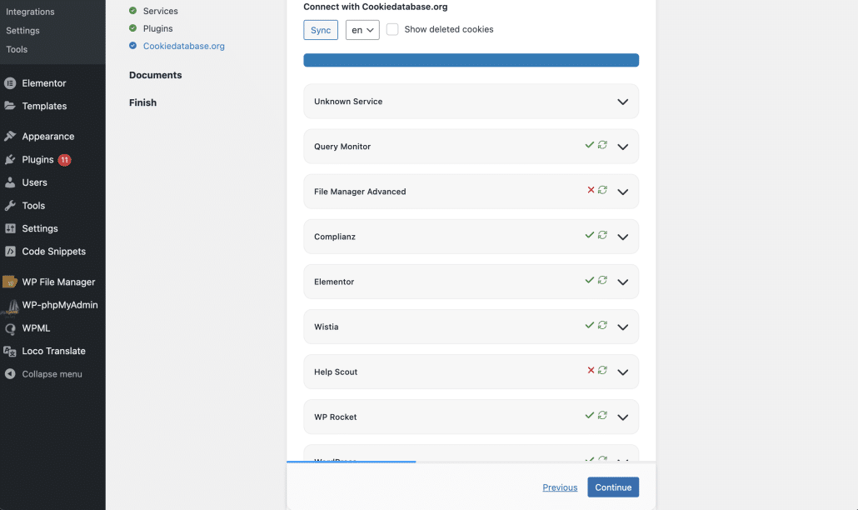The height and width of the screenshot is (510, 858).
Task: Expand the WP Rocket section chevron
Action: tap(622, 417)
